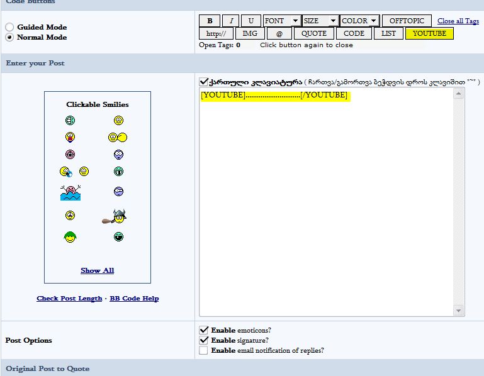Click the Open Tags counter
Screen dimensions: 484x376
point(220,45)
